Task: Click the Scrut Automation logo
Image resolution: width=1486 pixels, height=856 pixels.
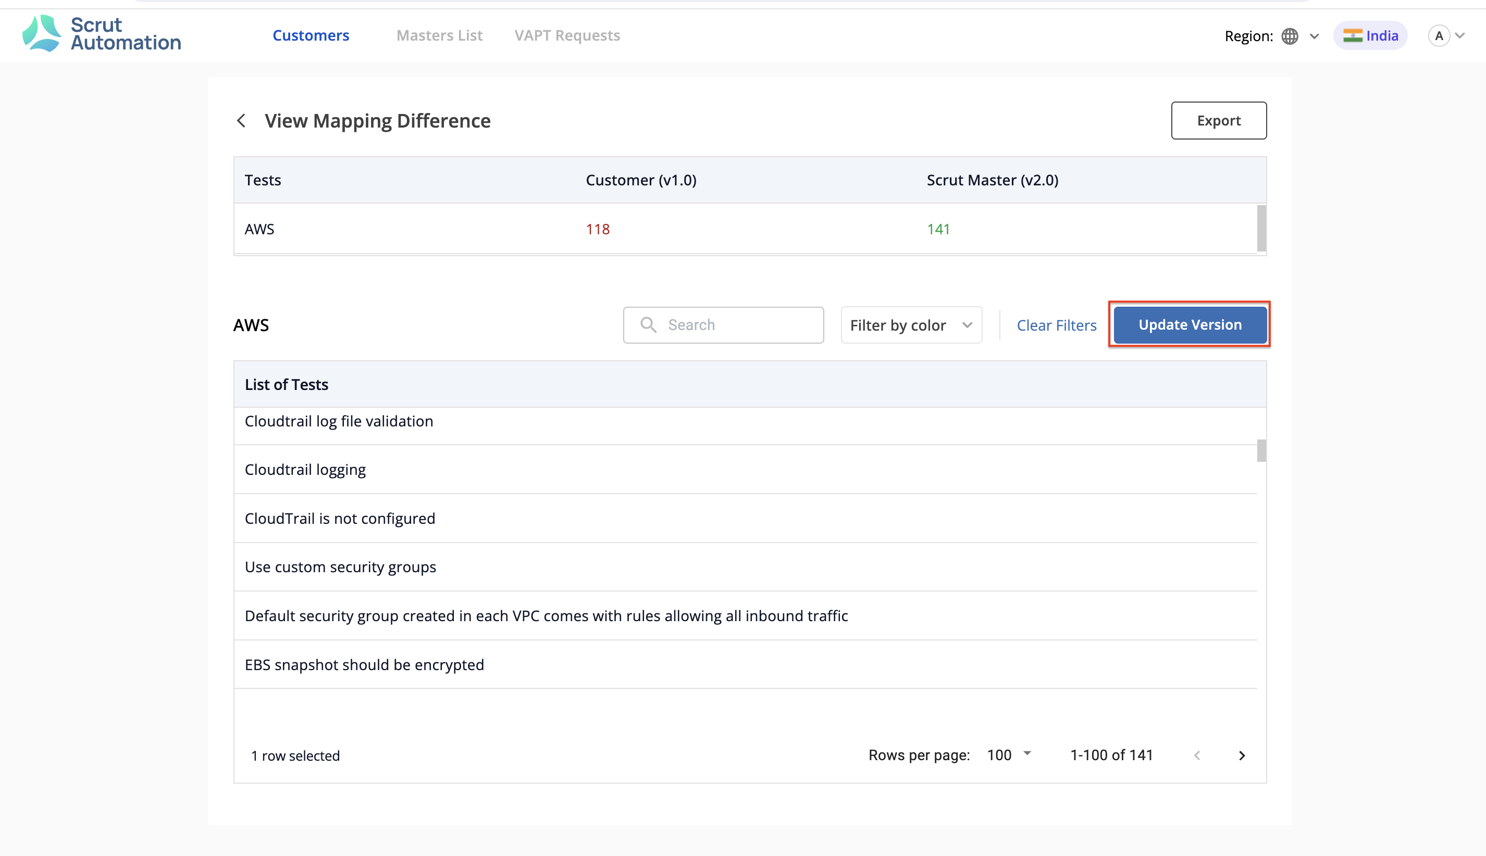Action: (x=101, y=34)
